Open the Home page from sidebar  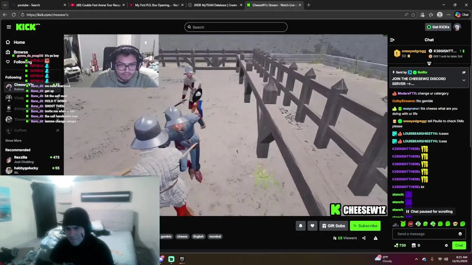(19, 42)
